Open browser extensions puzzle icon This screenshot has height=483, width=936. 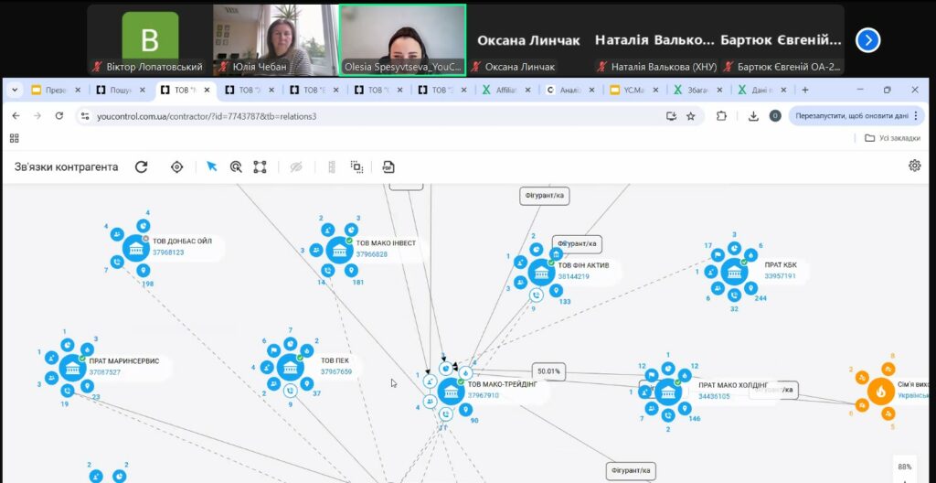click(x=721, y=116)
